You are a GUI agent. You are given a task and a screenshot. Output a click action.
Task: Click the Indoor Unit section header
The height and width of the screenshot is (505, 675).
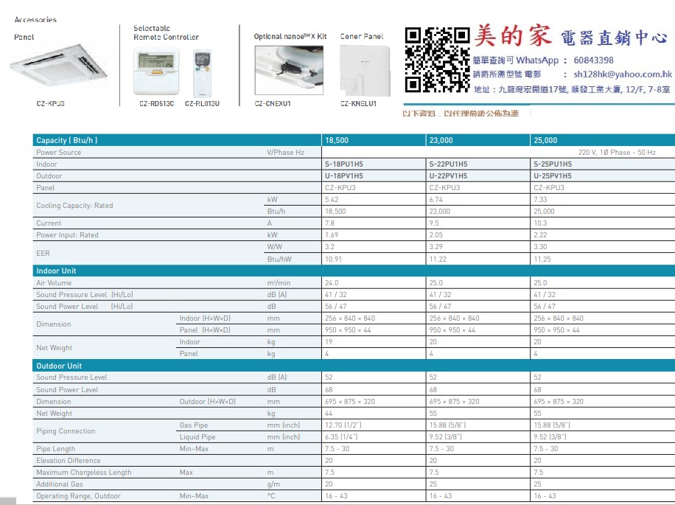[x=56, y=271]
